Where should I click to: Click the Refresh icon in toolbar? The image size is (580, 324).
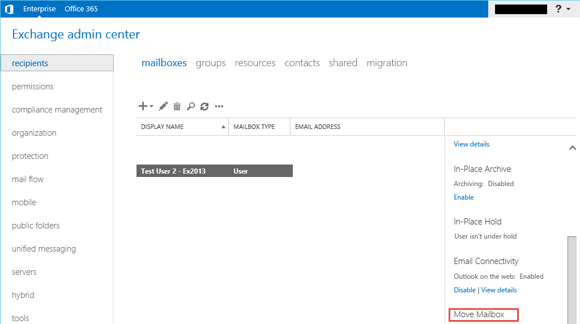[x=204, y=106]
